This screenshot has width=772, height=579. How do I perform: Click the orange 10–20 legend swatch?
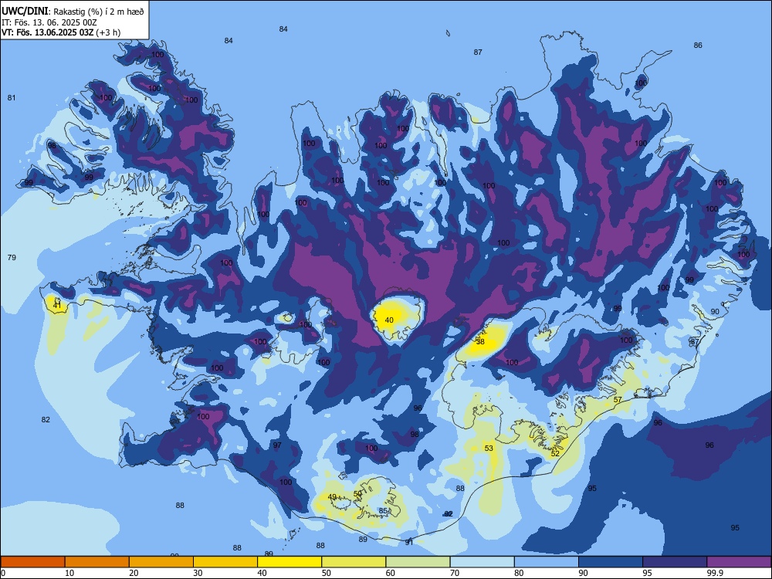tap(97, 562)
